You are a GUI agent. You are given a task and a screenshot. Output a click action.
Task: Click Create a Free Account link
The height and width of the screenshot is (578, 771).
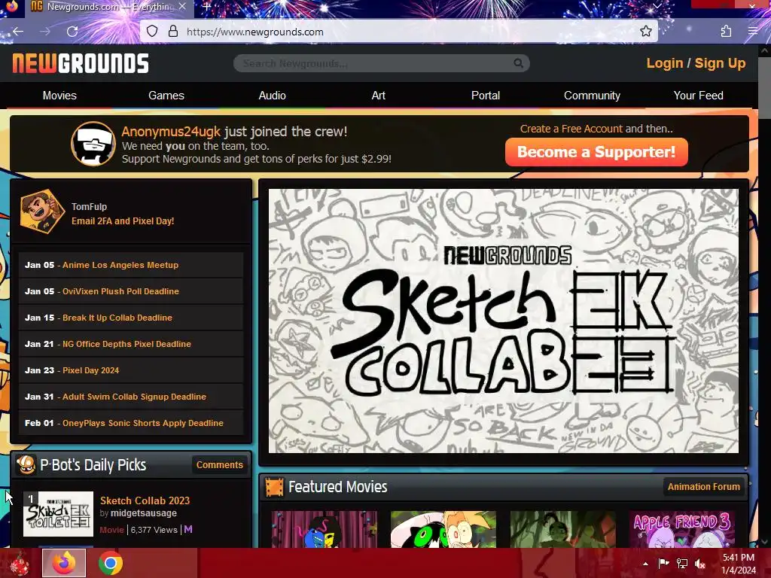tap(571, 129)
